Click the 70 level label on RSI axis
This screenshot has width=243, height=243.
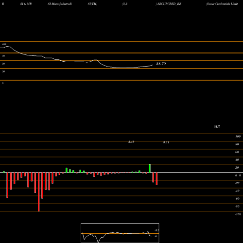3,56
